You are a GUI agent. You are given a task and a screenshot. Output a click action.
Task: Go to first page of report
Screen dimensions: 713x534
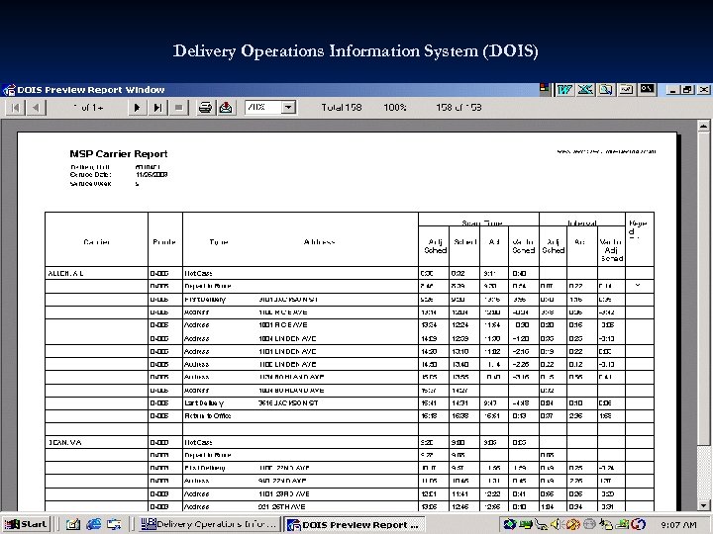click(15, 108)
